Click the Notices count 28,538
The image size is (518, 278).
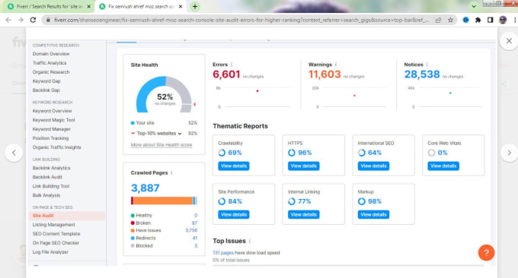coord(422,74)
